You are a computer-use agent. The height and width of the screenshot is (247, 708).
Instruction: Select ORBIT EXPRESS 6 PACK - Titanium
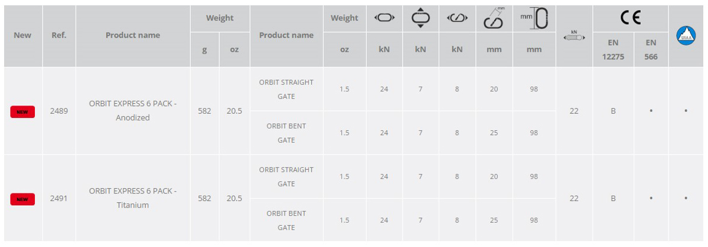[x=133, y=198]
